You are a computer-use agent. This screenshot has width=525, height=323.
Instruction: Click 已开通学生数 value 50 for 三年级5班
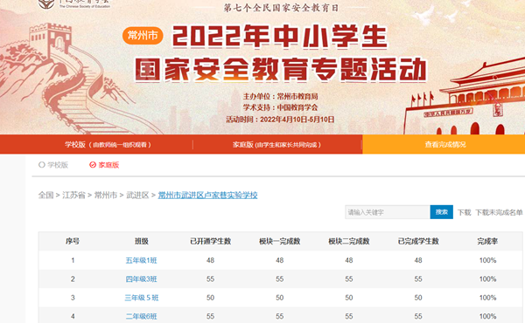pos(210,298)
